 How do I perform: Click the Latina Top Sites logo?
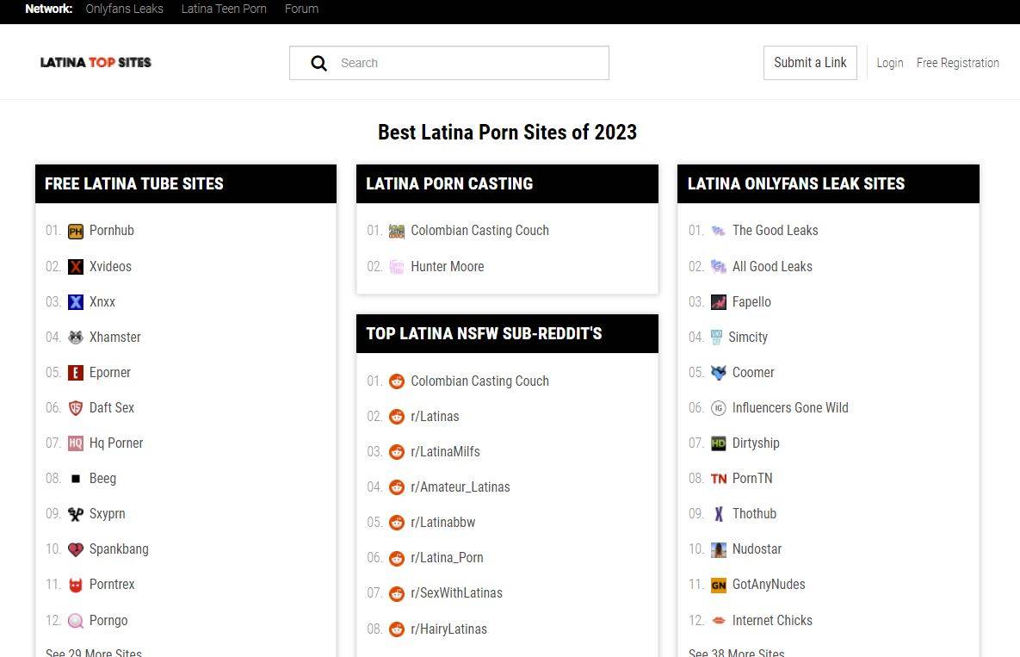(x=96, y=62)
